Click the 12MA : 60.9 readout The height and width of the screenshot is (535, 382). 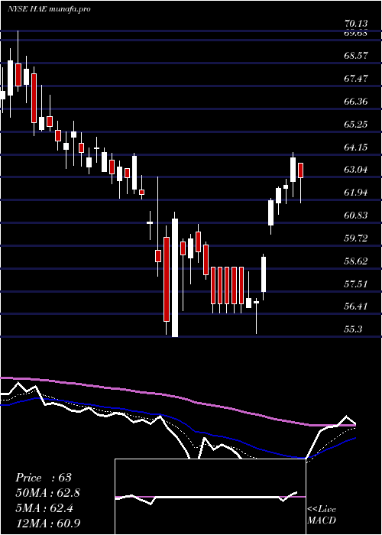point(48,523)
